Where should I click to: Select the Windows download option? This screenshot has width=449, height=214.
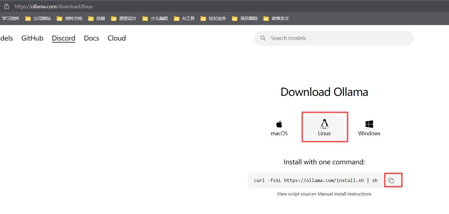tap(369, 128)
